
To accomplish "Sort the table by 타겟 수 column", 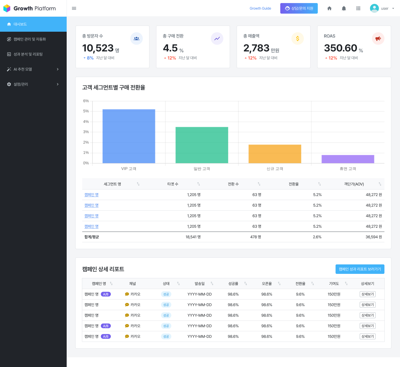I will click(x=198, y=184).
